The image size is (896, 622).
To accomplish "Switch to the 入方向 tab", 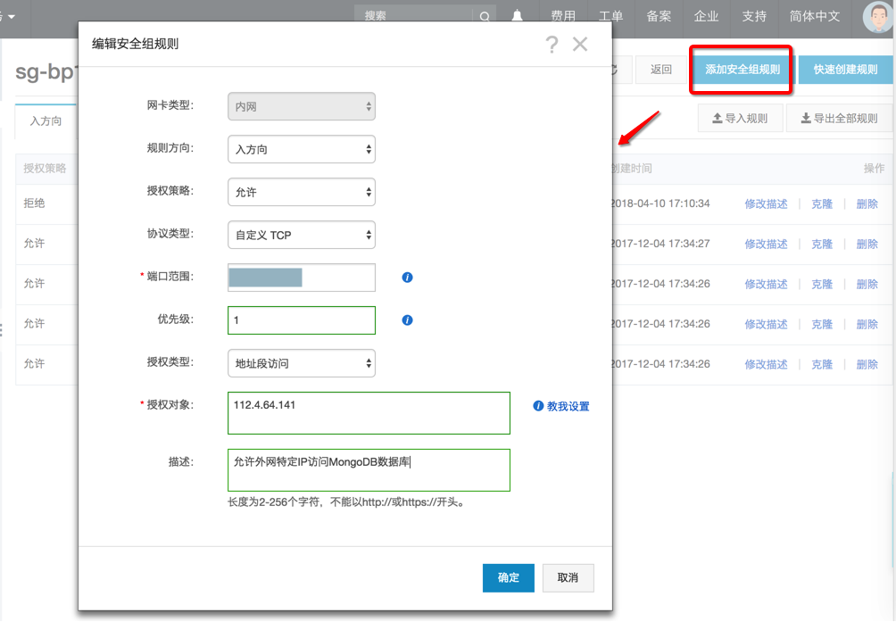I will coord(46,121).
